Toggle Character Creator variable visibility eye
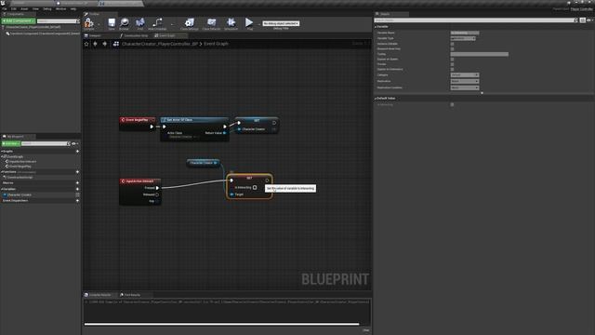 click(x=77, y=194)
